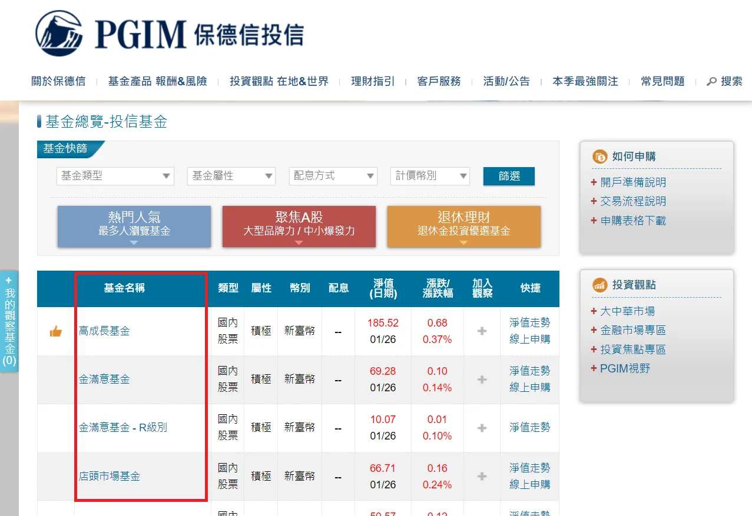Open the 關於保德信 menu
Viewport: 752px width, 516px height.
coord(58,82)
